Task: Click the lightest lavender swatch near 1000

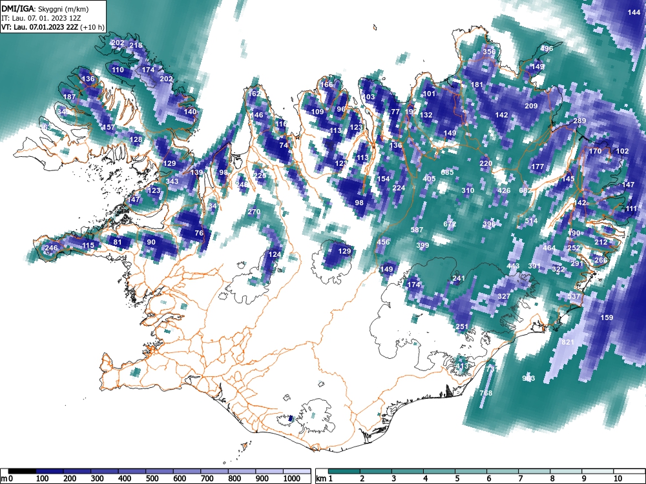Action: pos(297,471)
